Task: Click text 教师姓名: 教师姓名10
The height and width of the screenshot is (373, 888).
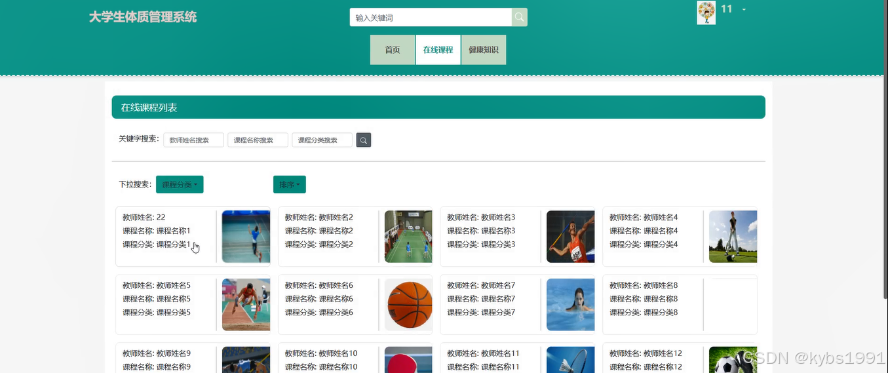Action: tap(322, 354)
